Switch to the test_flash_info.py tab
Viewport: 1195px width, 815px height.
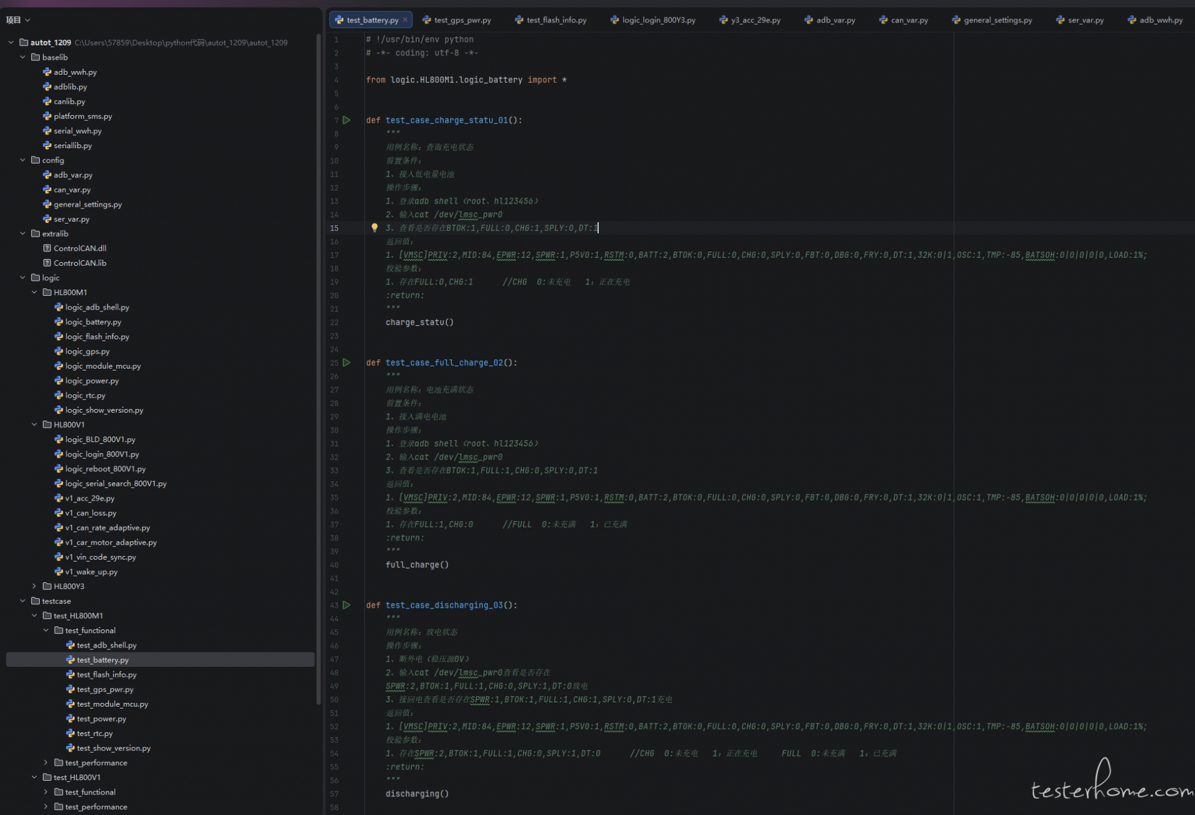point(556,20)
